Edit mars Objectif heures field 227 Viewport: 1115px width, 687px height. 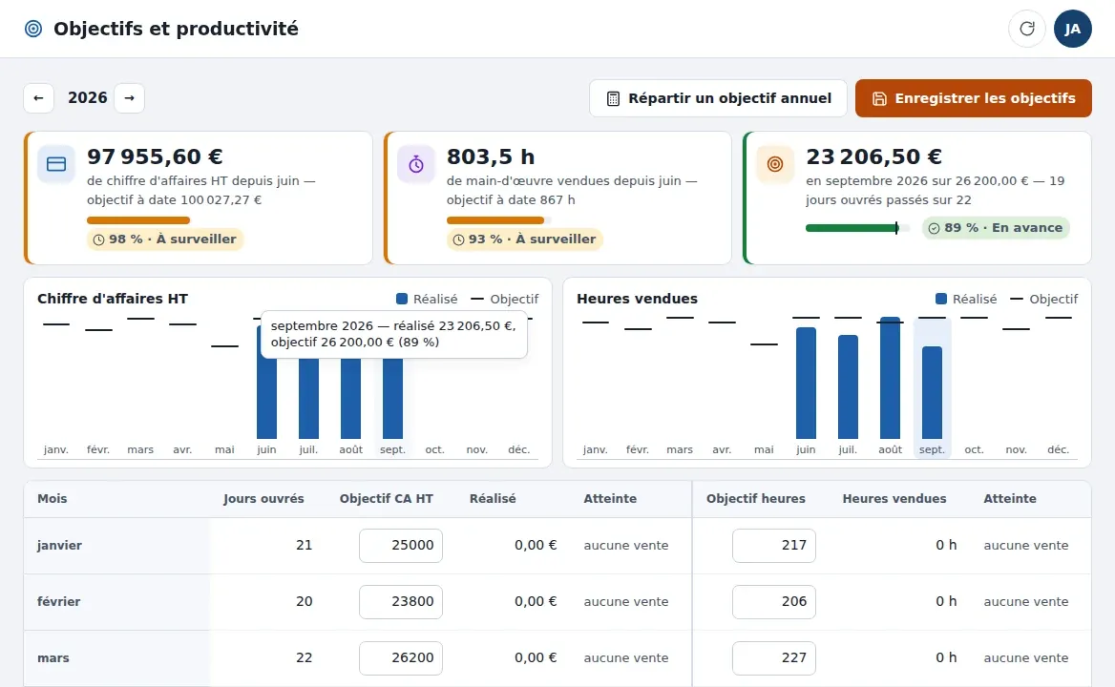[773, 657]
